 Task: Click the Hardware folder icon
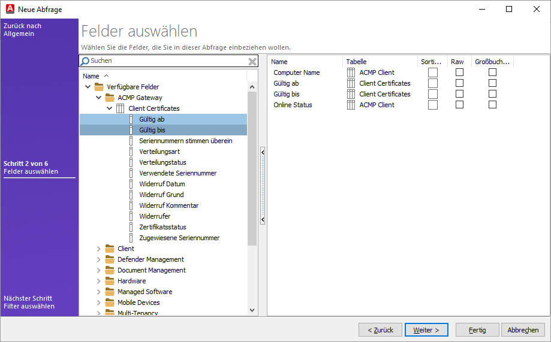(x=110, y=281)
